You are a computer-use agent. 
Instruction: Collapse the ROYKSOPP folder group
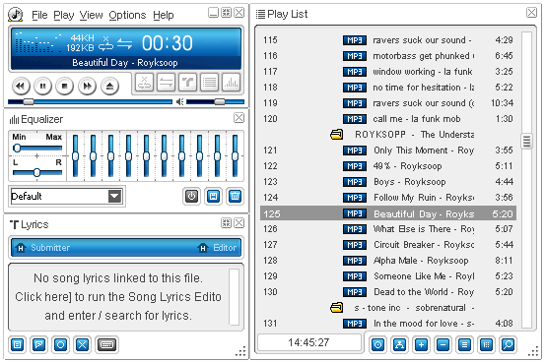(x=336, y=135)
